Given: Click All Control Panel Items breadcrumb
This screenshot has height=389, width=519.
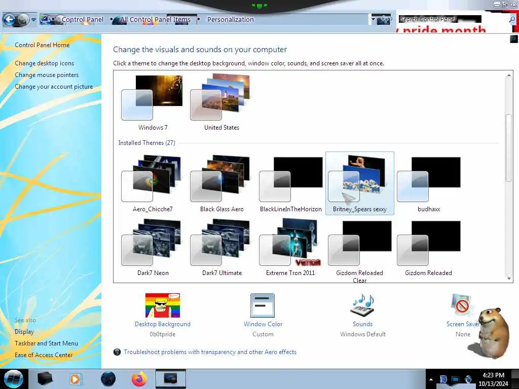Looking at the screenshot, I should click(155, 20).
